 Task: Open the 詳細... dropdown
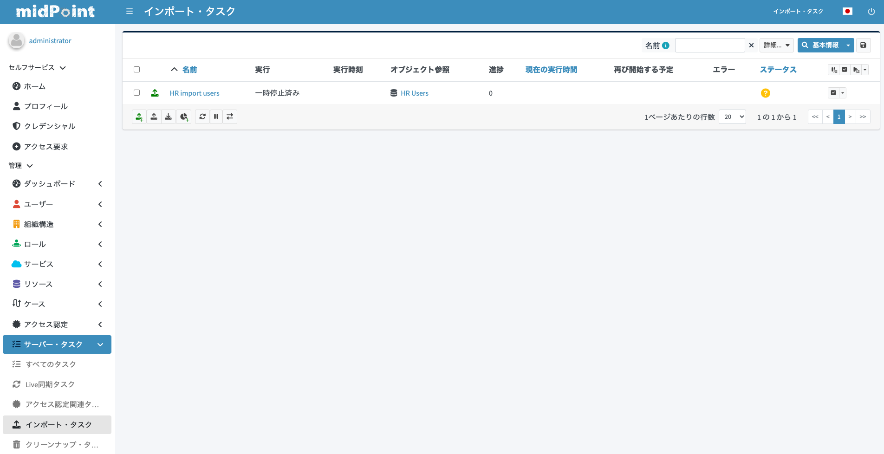[777, 45]
